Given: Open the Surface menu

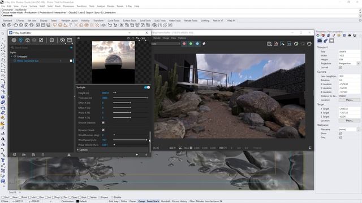Looking at the screenshot, I should pyautogui.click(x=33, y=6).
